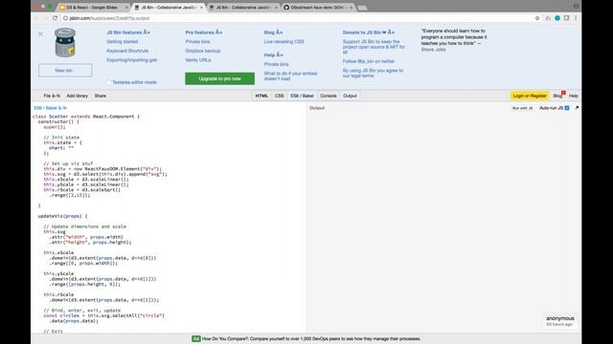This screenshot has width=613, height=344.
Task: Open the Private bins link under Pro features
Action: coord(197,42)
